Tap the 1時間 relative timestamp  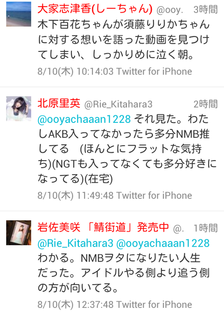pos(205,228)
